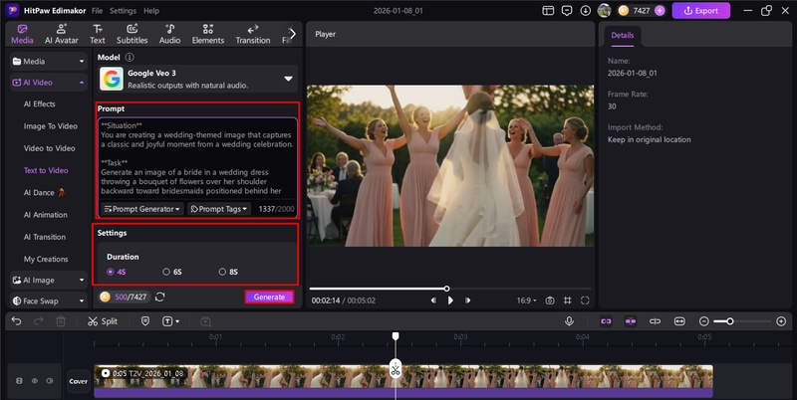Select the Subtitles tool
The image size is (797, 400).
132,34
